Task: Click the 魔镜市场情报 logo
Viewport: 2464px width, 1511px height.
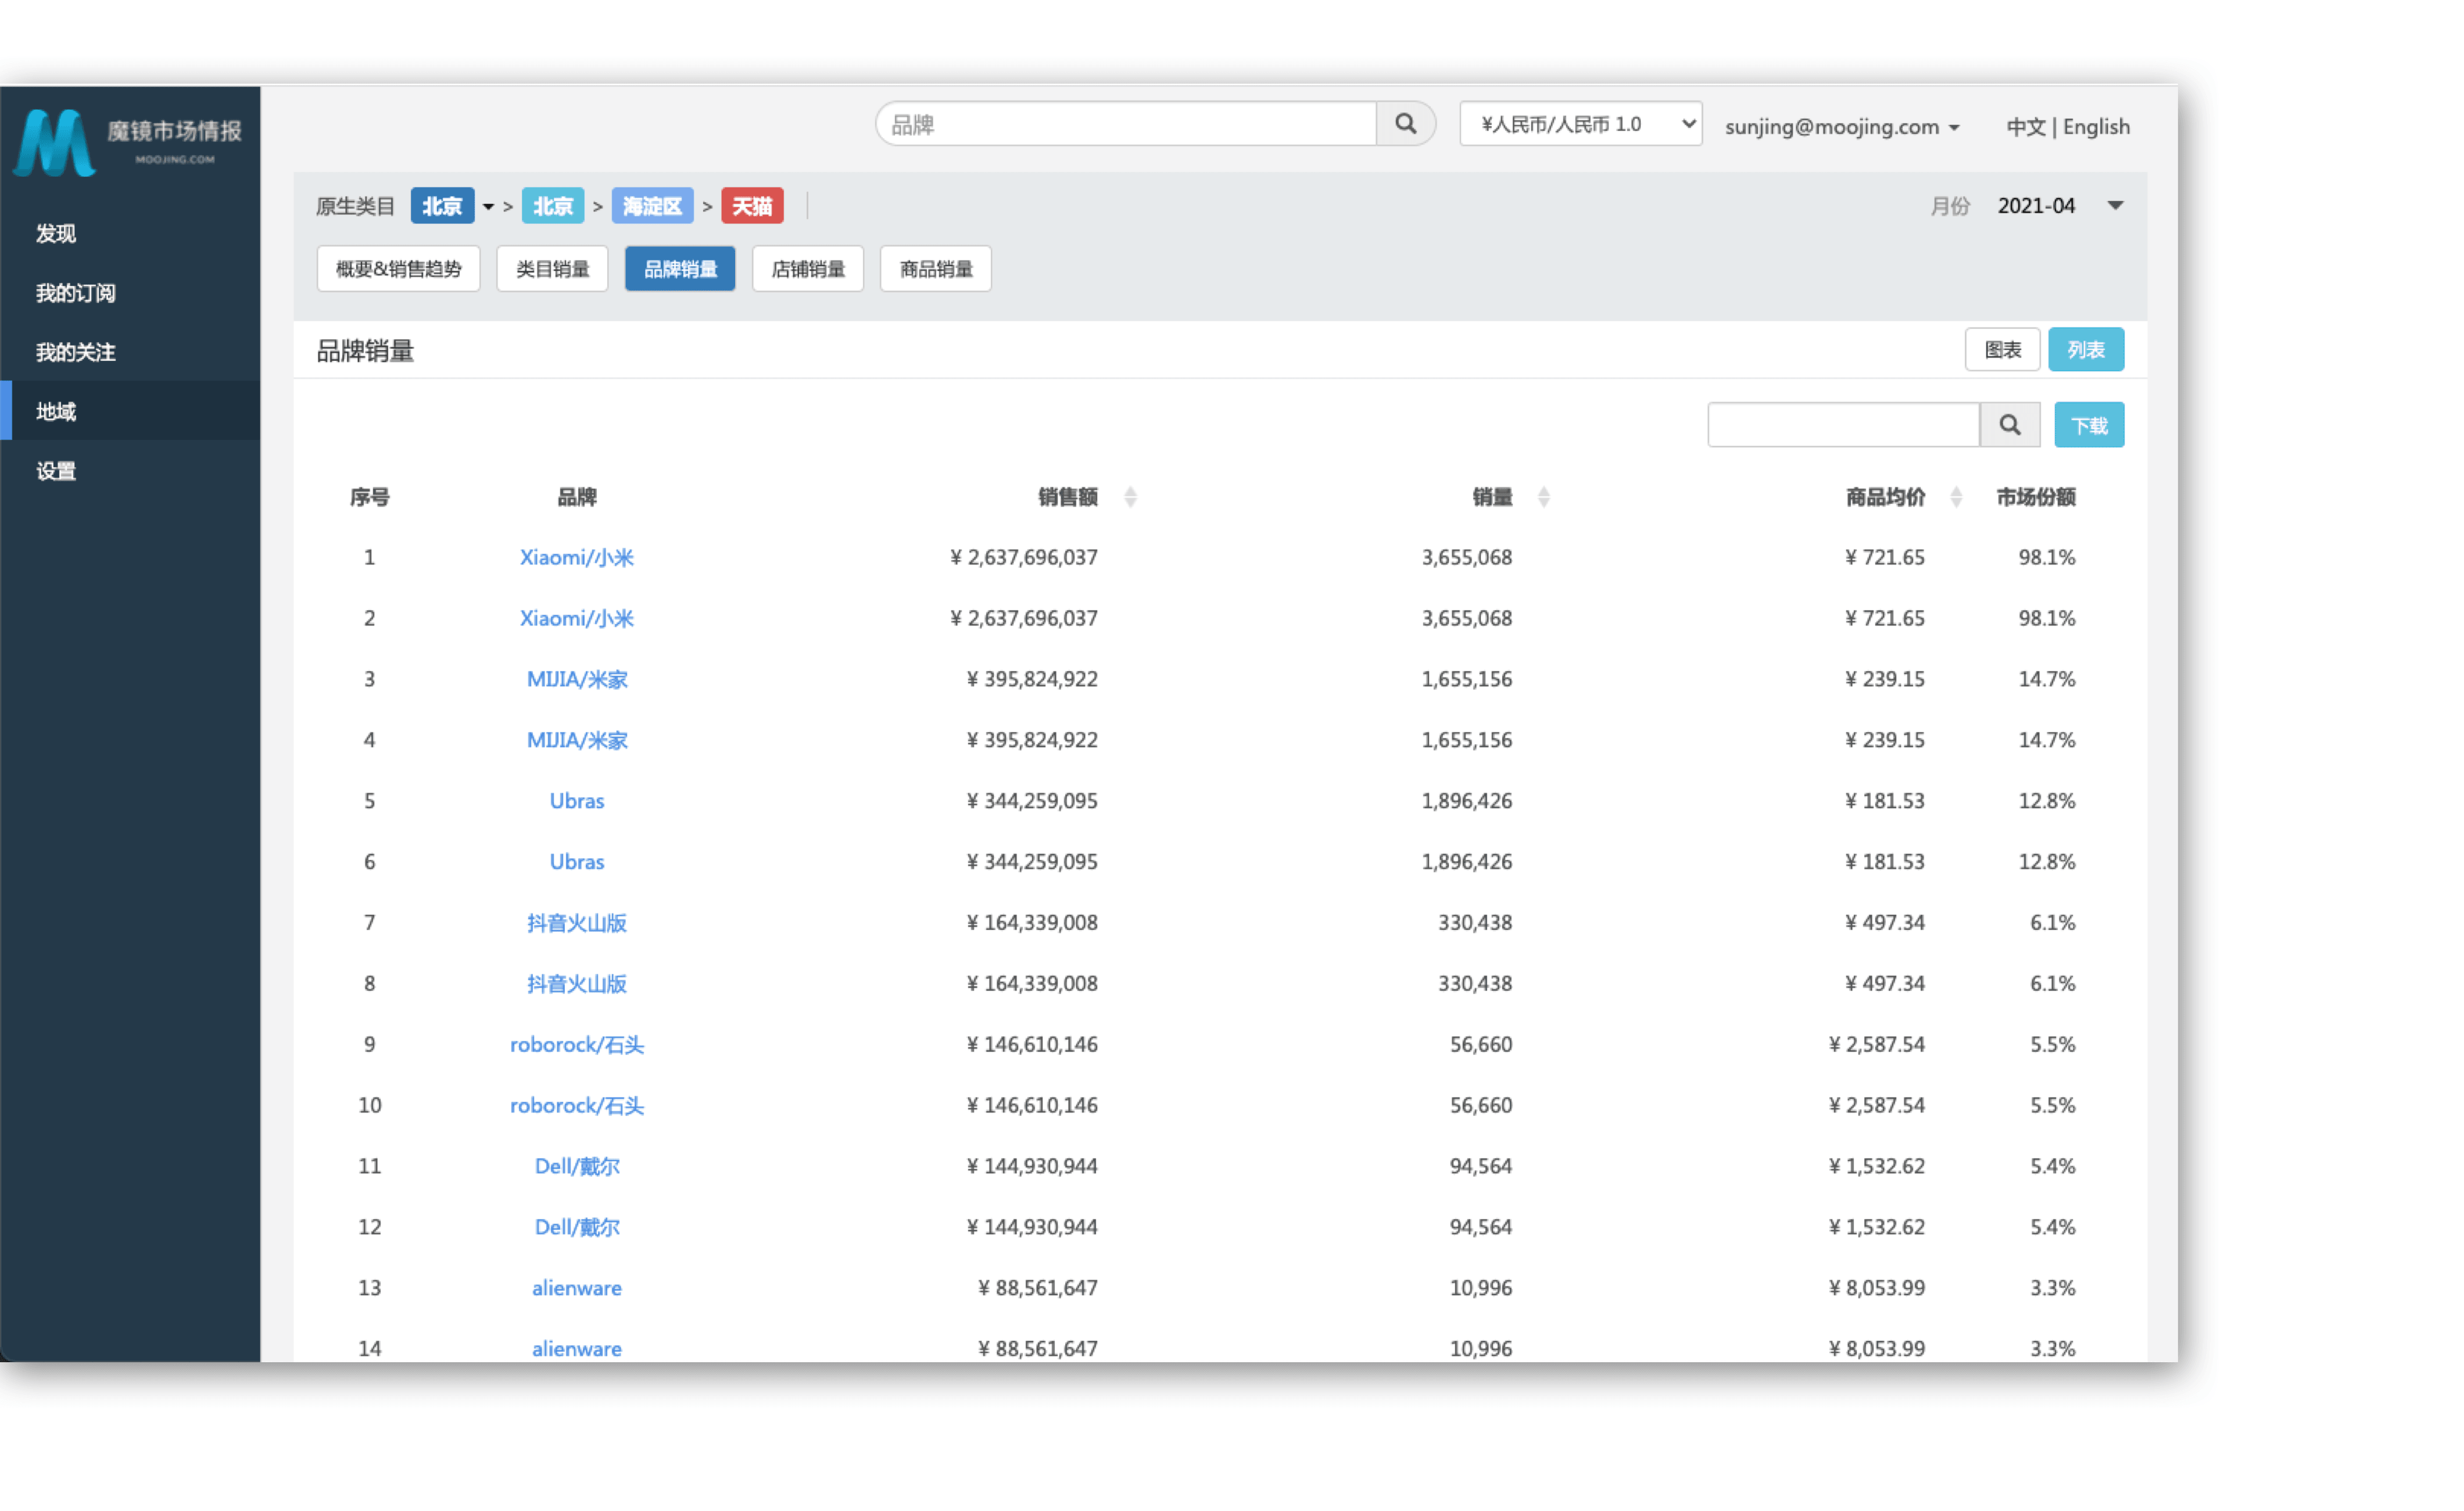Action: pyautogui.click(x=128, y=142)
